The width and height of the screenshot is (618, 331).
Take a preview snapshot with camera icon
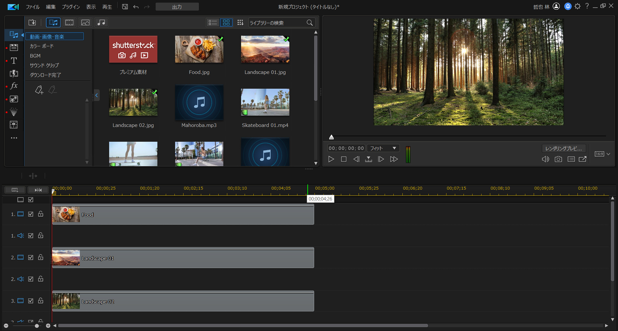(558, 159)
